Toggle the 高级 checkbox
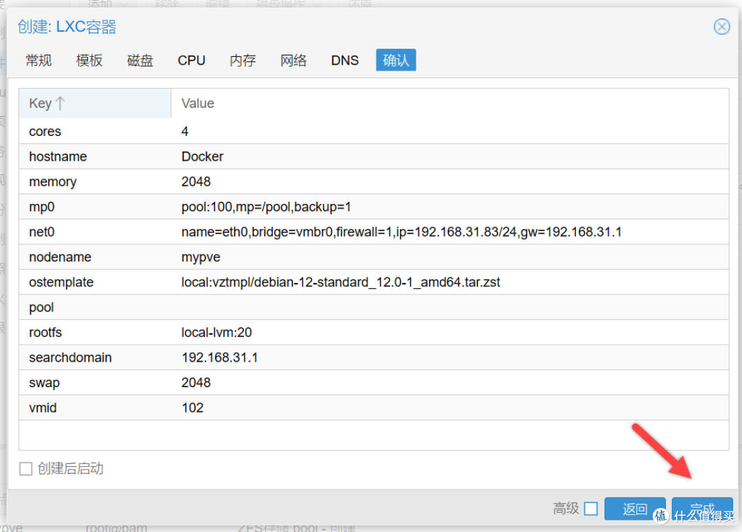742x532 pixels. coord(591,509)
